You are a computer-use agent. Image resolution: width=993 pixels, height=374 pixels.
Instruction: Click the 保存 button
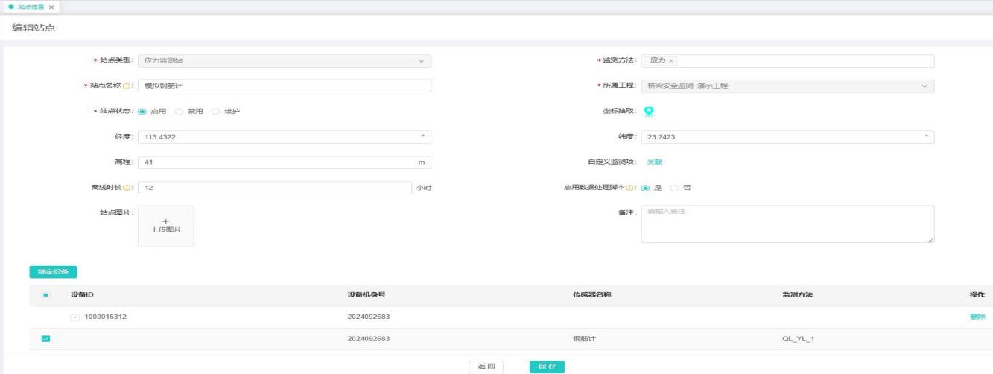547,366
